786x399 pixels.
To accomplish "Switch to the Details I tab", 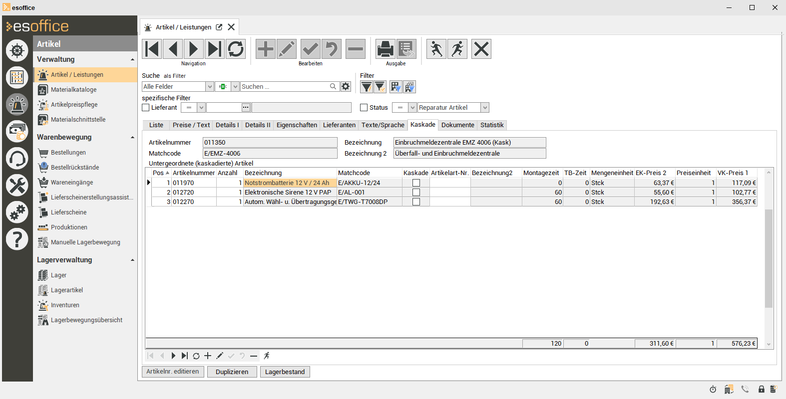I will click(227, 125).
